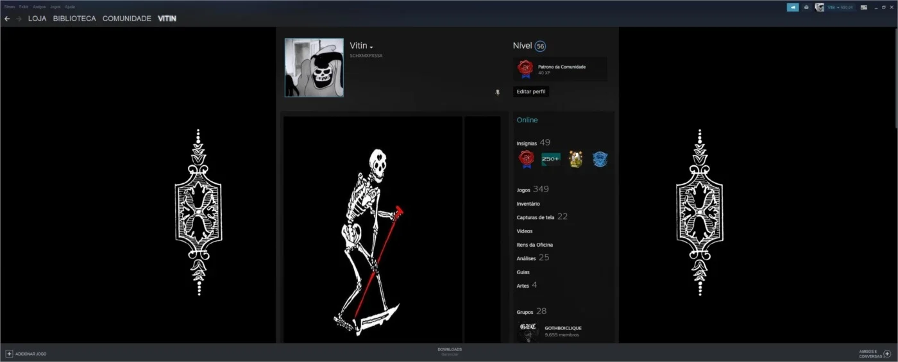
Task: Open the Exibir menu
Action: 24,6
